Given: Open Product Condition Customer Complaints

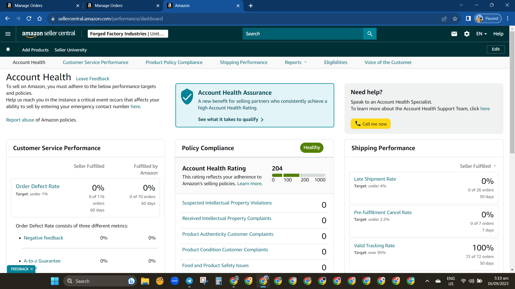Looking at the screenshot, I should click(225, 250).
